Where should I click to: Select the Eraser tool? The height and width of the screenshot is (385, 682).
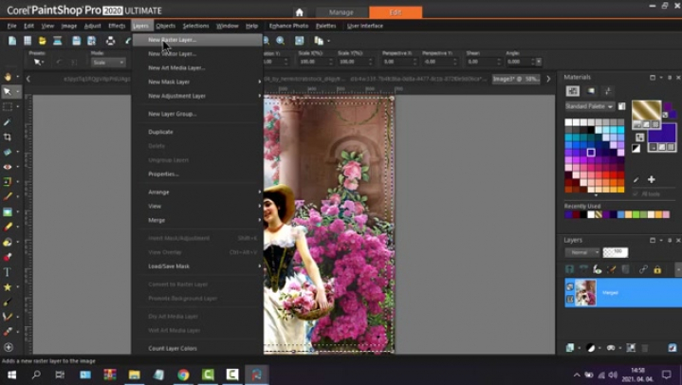tap(8, 227)
